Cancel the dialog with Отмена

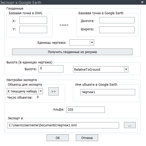click(x=87, y=138)
